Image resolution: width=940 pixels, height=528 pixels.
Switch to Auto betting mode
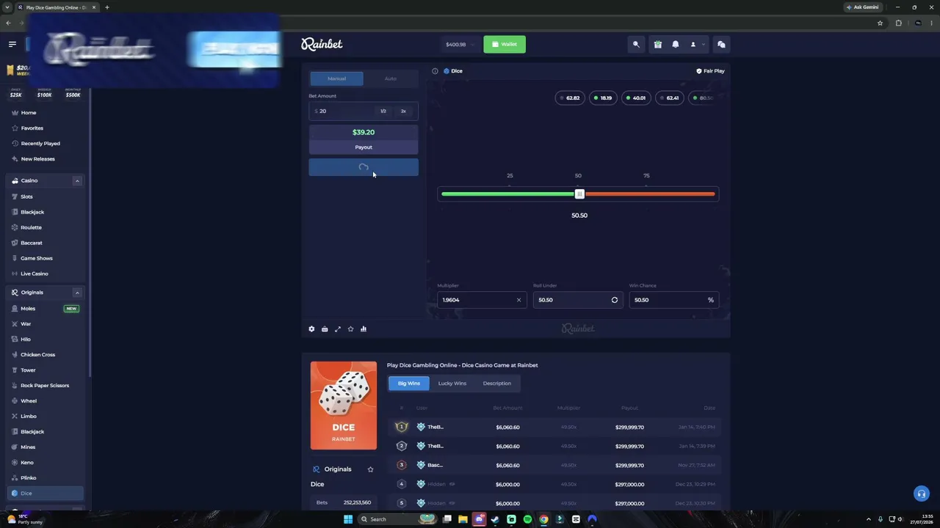(x=391, y=78)
